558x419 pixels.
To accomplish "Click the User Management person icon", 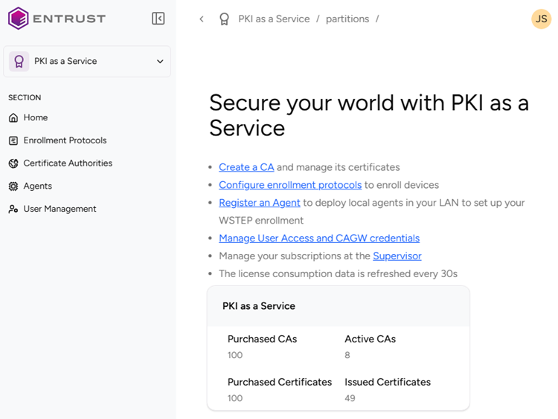I will (13, 209).
